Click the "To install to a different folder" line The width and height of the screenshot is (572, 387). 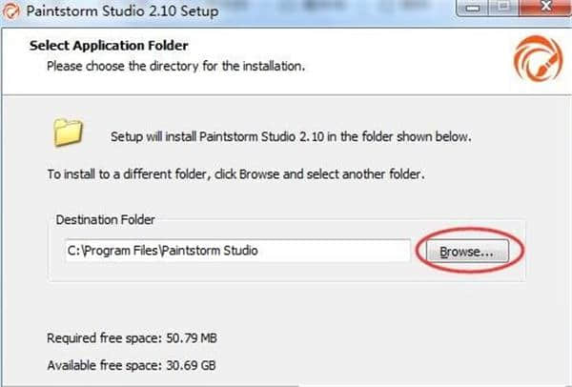pos(224,175)
